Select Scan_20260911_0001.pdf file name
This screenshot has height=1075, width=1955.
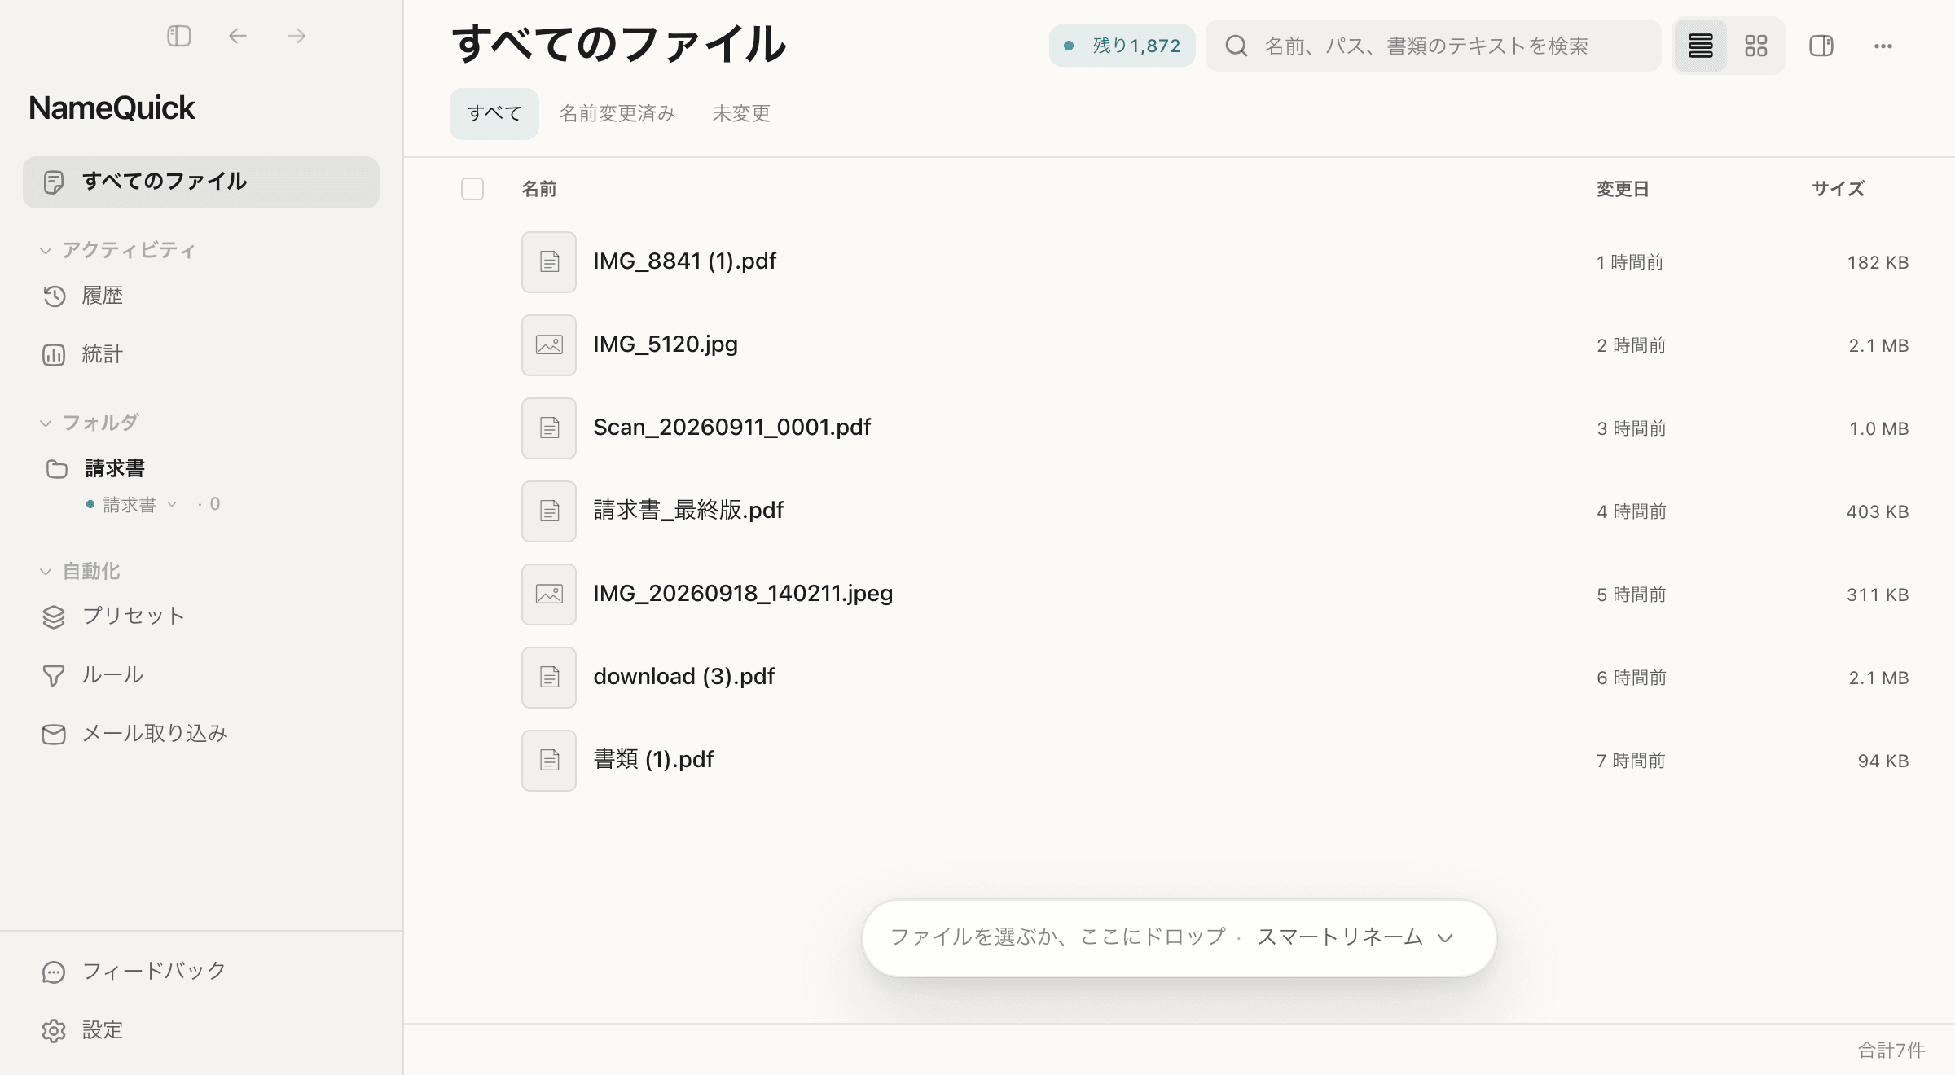[x=732, y=428]
